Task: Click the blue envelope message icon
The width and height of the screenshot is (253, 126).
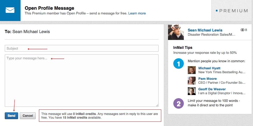Action: (x=10, y=10)
